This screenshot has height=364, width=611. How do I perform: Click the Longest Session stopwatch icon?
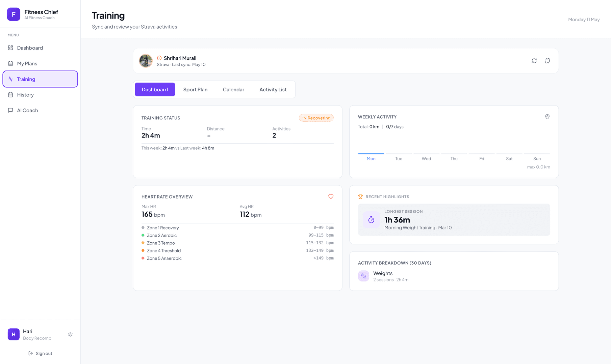click(371, 220)
